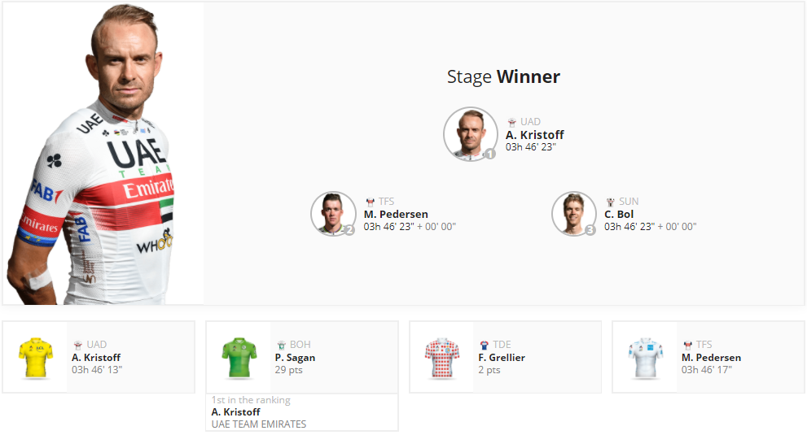Open P. Sagan in the green jersey card
The height and width of the screenshot is (435, 807).
295,358
